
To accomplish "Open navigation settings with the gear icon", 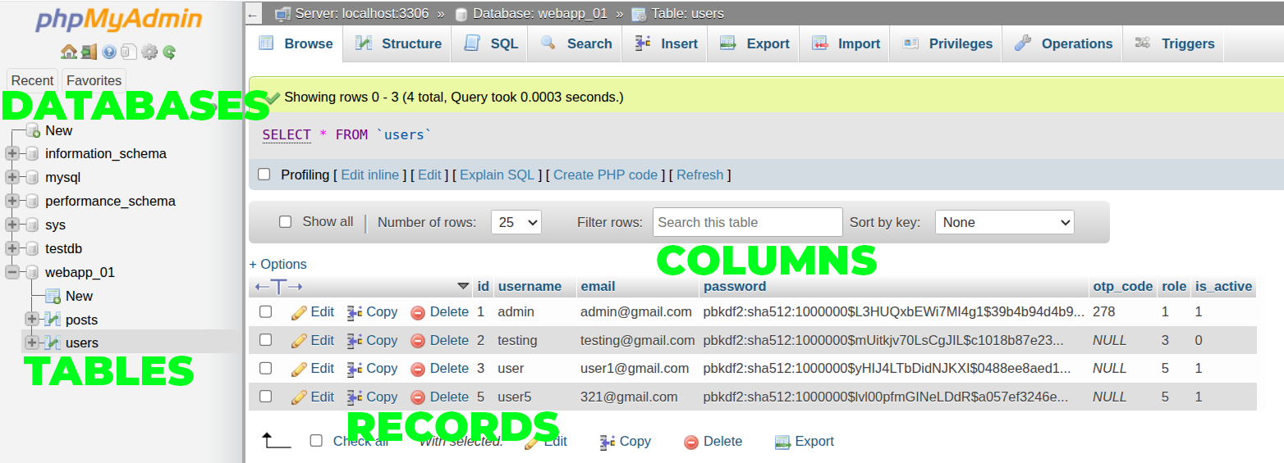I will [149, 52].
